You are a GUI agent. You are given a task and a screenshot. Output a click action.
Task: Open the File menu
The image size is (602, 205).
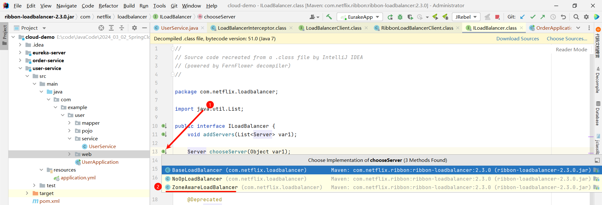point(18,6)
